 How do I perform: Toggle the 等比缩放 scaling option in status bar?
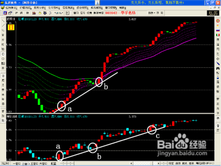point(205,163)
